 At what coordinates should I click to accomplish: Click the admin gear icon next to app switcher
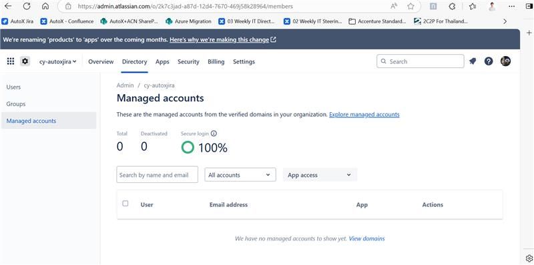25,61
